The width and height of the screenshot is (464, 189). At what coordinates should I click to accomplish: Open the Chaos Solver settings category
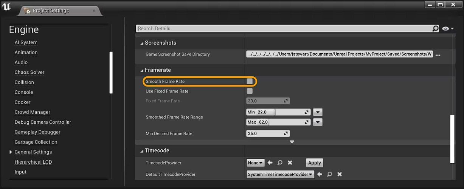point(29,72)
